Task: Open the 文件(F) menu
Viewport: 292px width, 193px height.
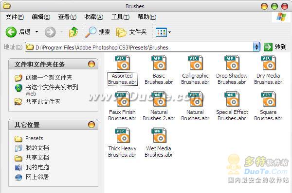Action: (15, 17)
